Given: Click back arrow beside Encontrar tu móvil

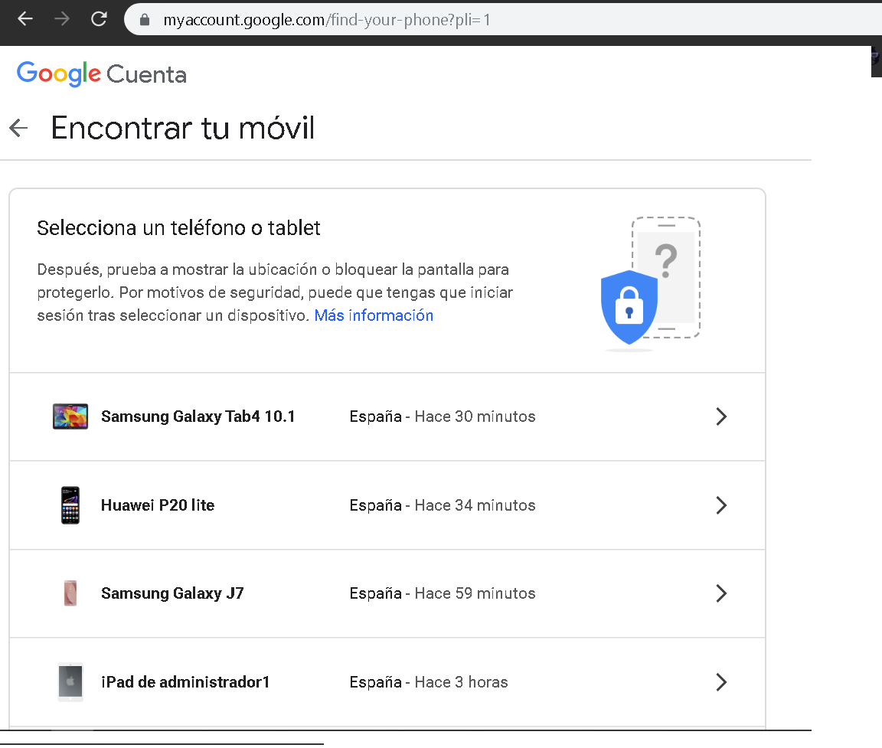Looking at the screenshot, I should tap(18, 128).
